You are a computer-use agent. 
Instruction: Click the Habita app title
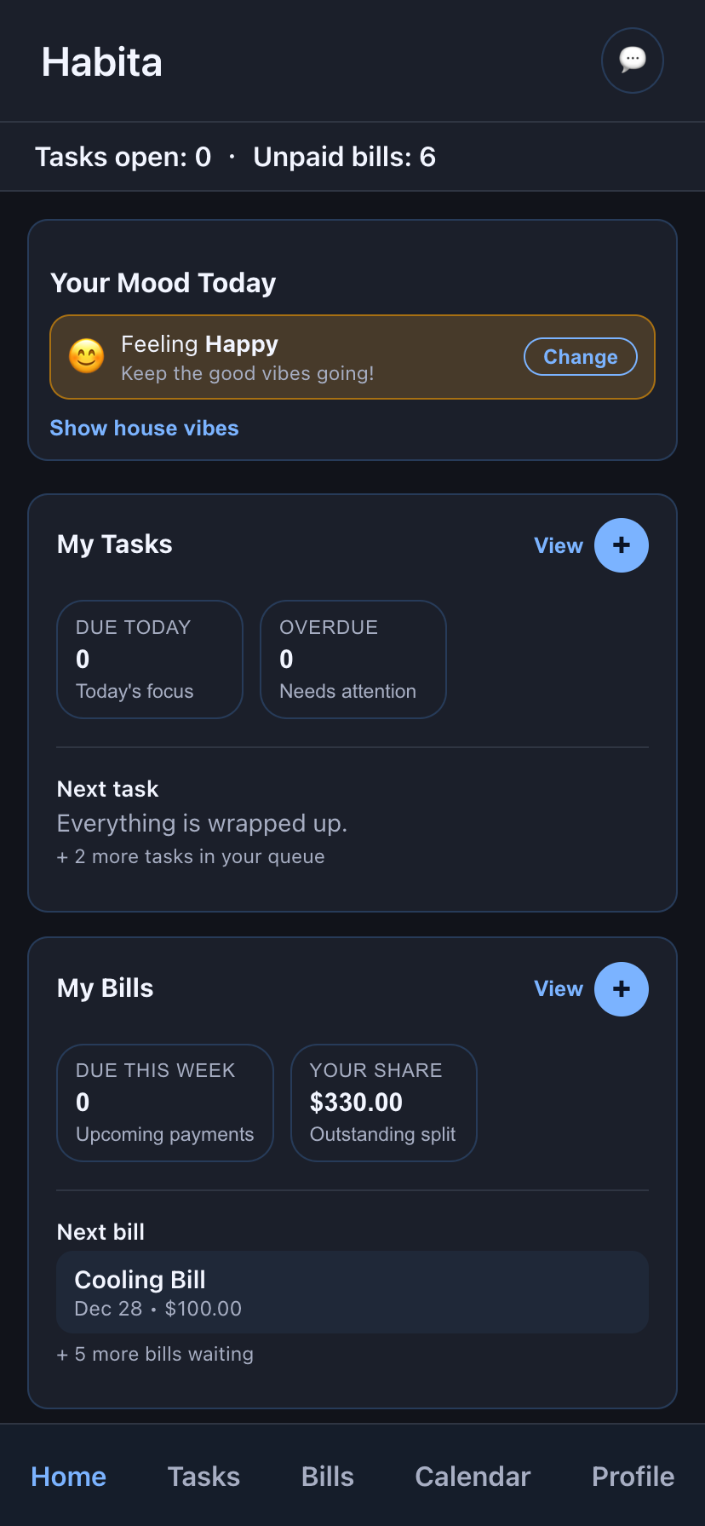click(x=102, y=62)
